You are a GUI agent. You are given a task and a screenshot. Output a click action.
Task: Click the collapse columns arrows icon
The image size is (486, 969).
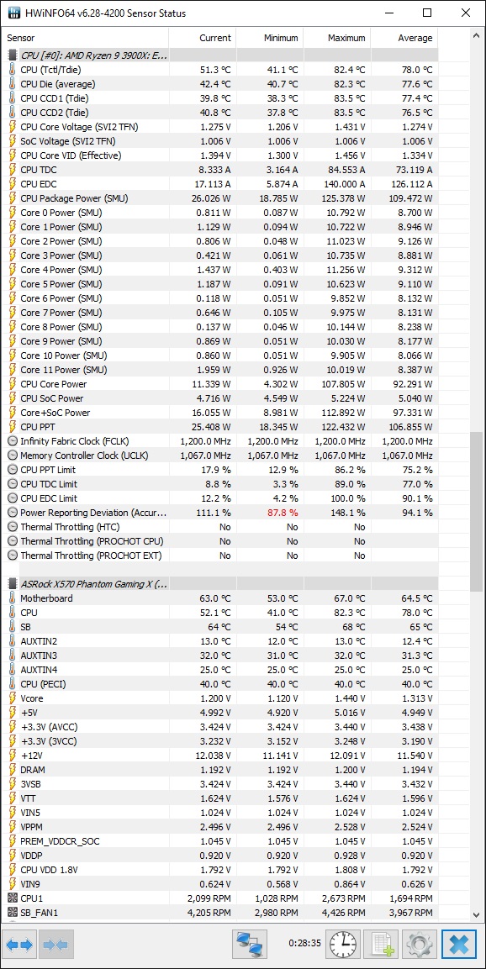pos(56,945)
